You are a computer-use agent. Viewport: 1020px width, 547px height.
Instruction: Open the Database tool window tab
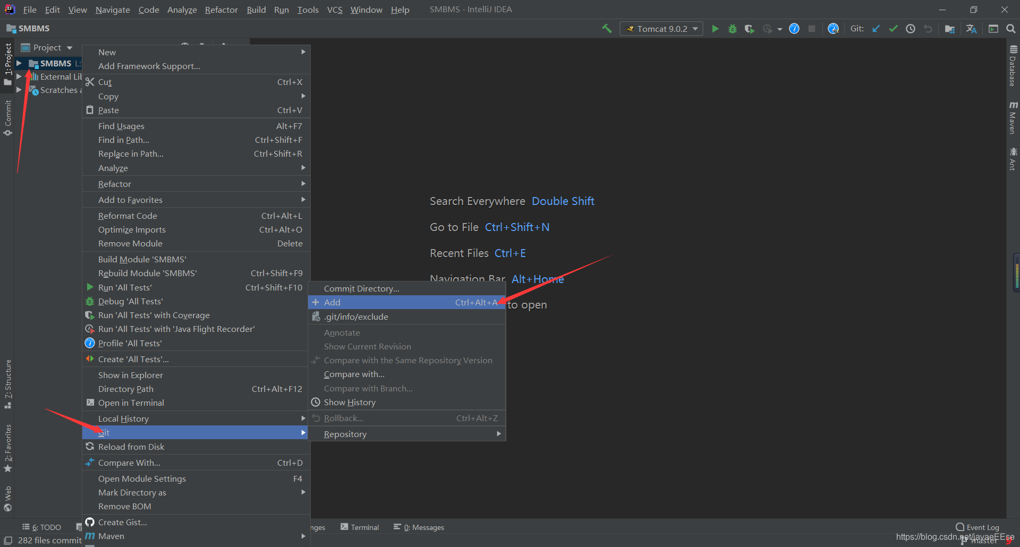point(1013,66)
